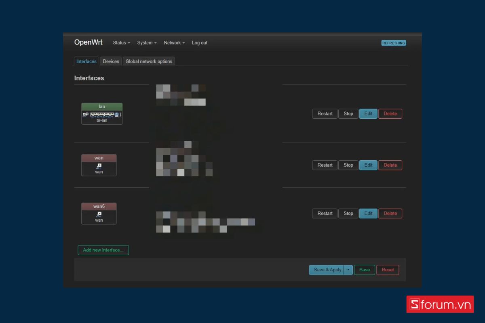Restart the lan interface

coord(325,114)
